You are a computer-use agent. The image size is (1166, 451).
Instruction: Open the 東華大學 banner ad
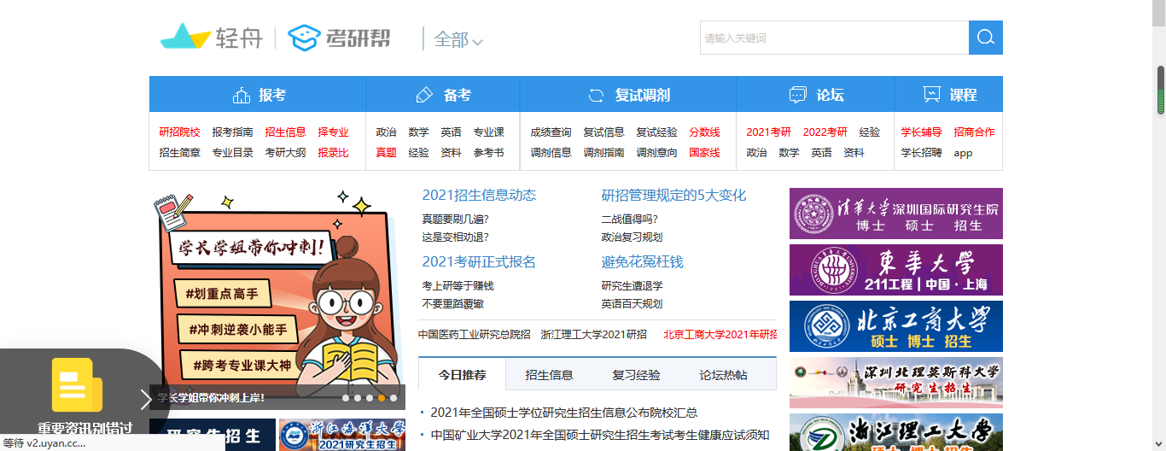coord(896,270)
